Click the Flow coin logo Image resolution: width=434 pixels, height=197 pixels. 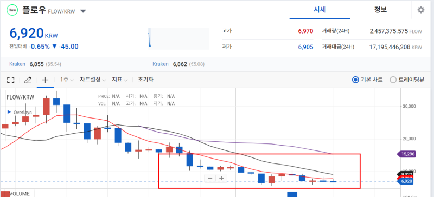(12, 10)
